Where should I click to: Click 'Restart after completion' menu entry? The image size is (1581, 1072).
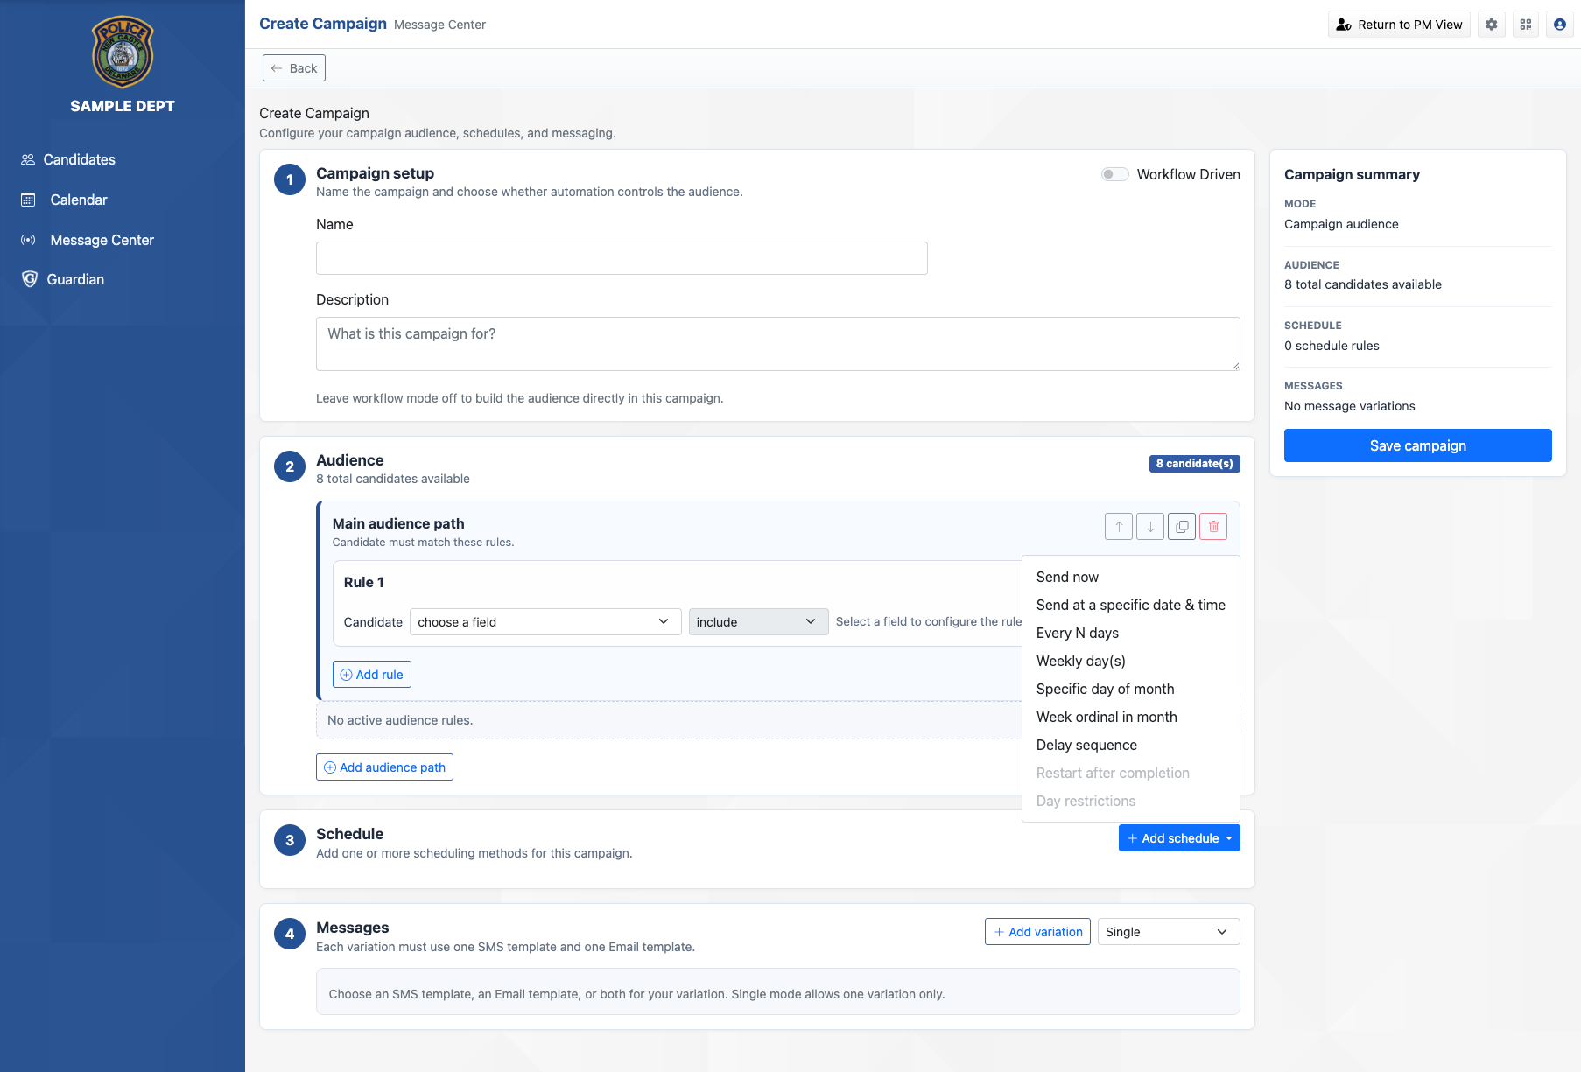1131,773
